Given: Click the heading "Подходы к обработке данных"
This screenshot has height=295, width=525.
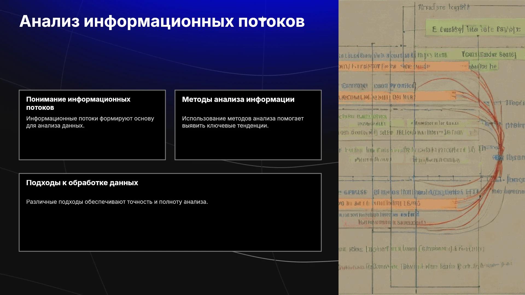Looking at the screenshot, I should coord(82,183).
